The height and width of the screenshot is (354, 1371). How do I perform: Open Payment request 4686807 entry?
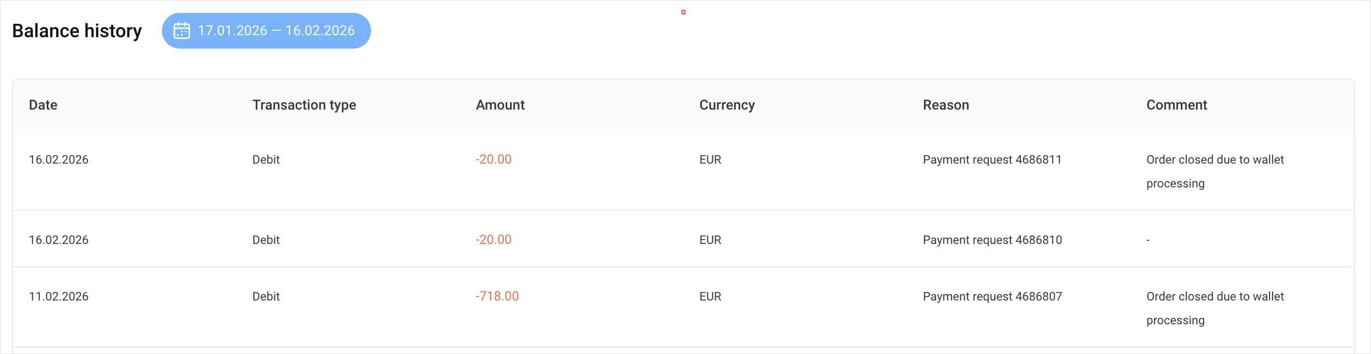(x=991, y=296)
